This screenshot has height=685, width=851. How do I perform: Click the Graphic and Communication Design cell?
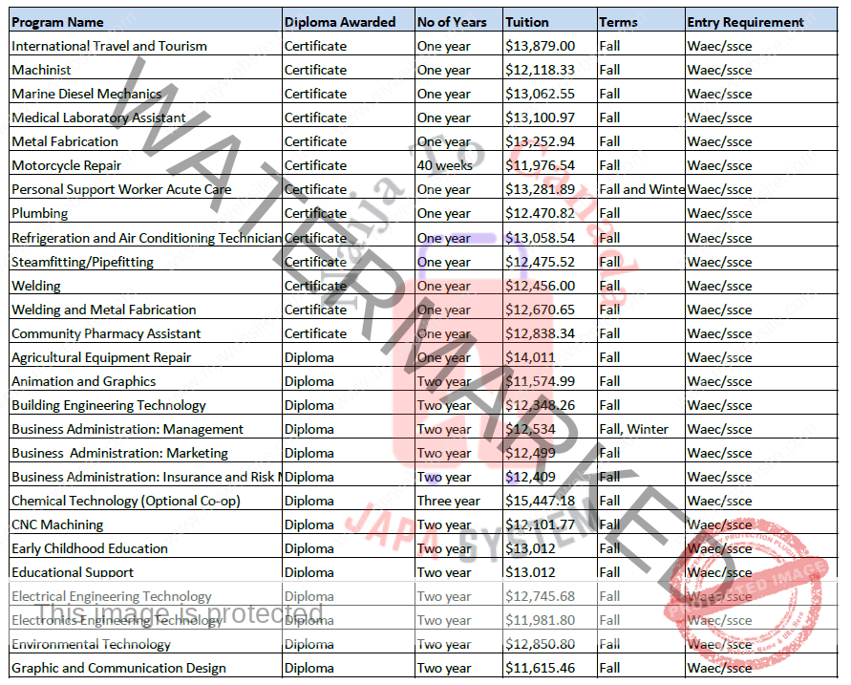coord(118,668)
